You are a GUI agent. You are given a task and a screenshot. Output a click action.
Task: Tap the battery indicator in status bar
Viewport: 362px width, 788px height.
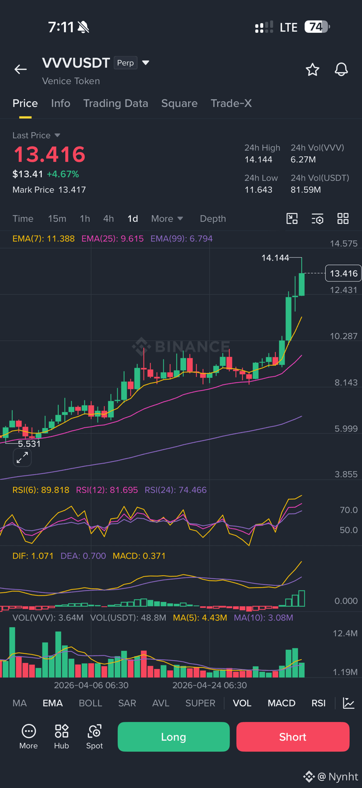click(317, 27)
